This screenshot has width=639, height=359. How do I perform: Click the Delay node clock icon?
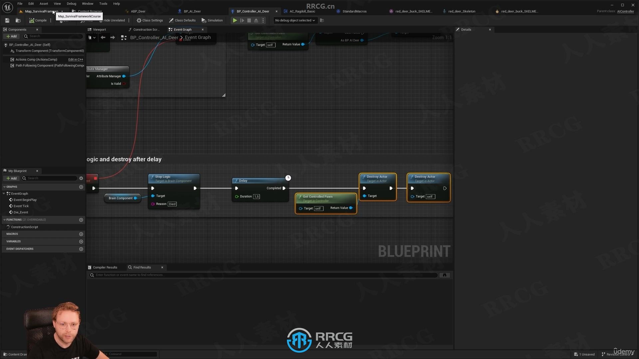pyautogui.click(x=288, y=178)
